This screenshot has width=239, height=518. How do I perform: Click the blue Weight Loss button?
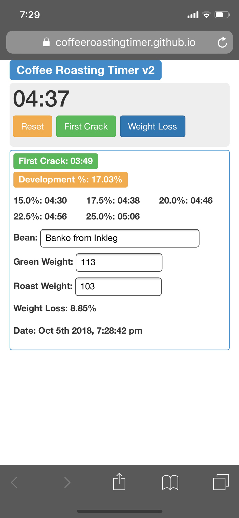(153, 126)
